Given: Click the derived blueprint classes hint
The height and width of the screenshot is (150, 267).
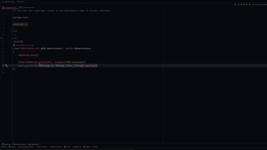Looking at the screenshot, I should pos(24,45).
